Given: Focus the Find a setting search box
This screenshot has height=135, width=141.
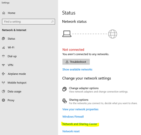Looking at the screenshot, I should coord(29,21).
